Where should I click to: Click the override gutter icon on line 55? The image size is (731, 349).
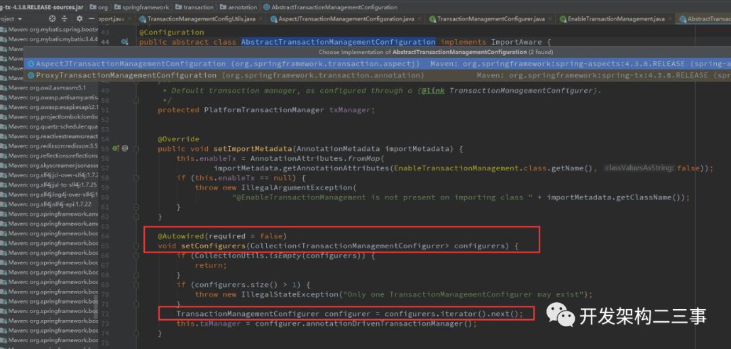(115, 149)
